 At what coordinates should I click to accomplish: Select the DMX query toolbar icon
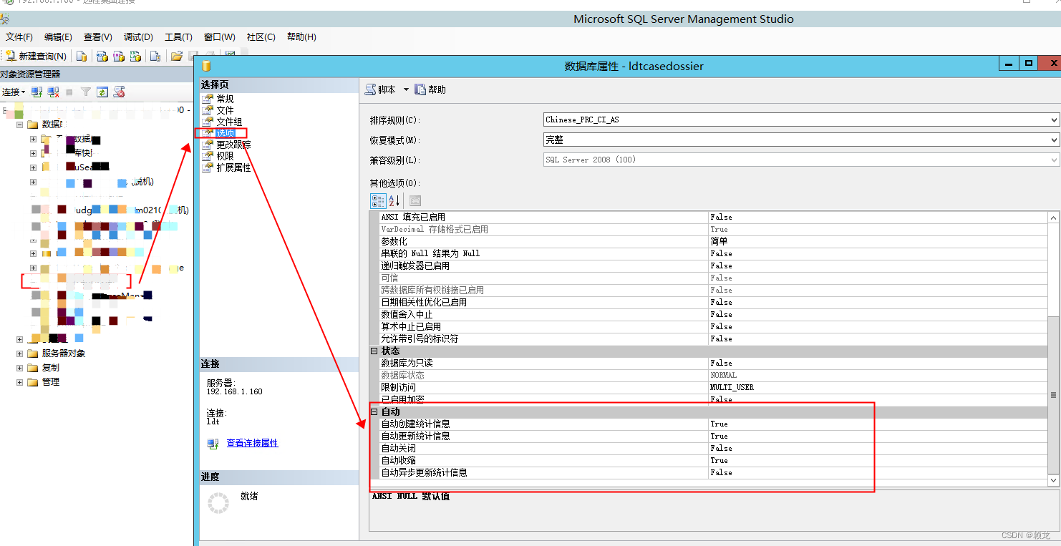pyautogui.click(x=118, y=55)
